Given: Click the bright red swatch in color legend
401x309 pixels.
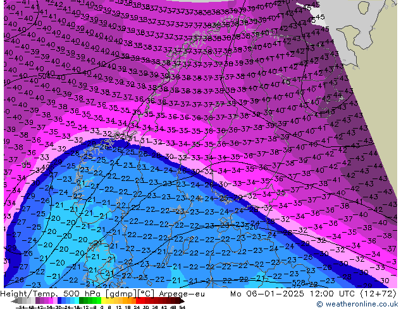Looking at the screenshot, I should [138, 301].
